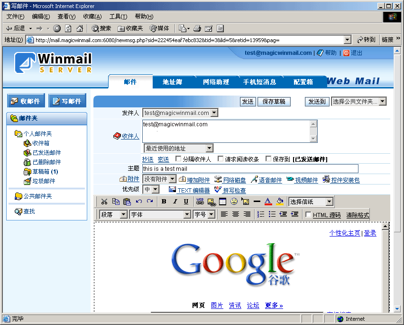Insert a WEB hyperlink via toolbar icon
404x325 pixels.
click(200, 202)
